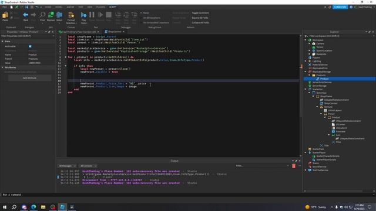
Task: Select UIGradient in Explorer
Action: [x=341, y=128]
